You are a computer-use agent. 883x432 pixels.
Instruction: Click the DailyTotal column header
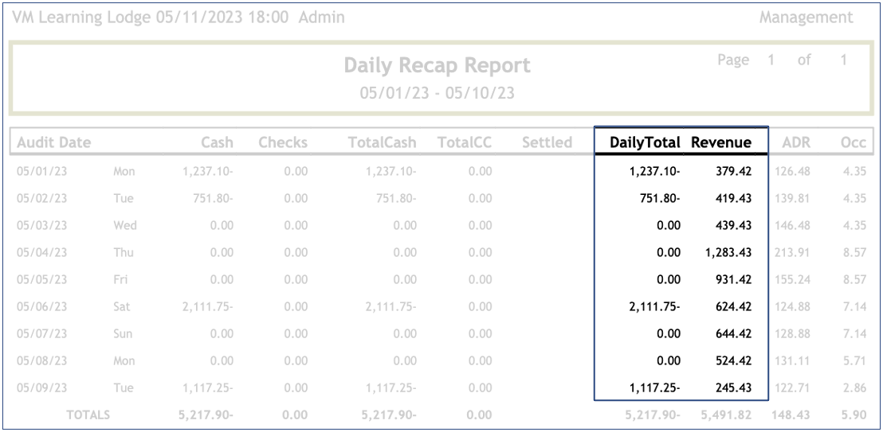[645, 143]
